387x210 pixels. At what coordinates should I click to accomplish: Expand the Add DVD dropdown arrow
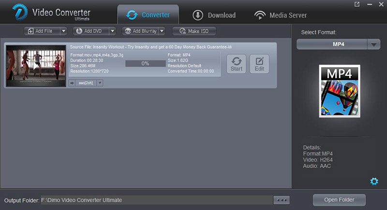pos(113,31)
